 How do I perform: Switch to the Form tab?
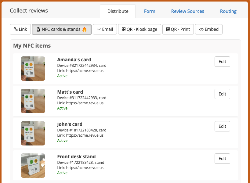pyautogui.click(x=150, y=11)
